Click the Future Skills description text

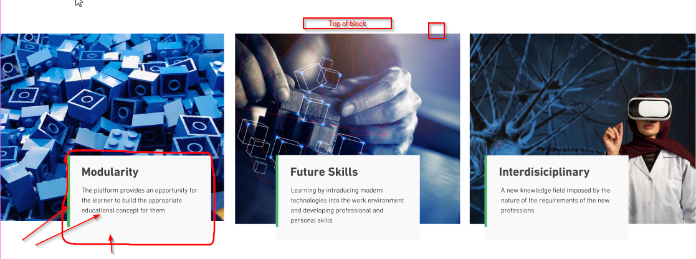(x=348, y=205)
